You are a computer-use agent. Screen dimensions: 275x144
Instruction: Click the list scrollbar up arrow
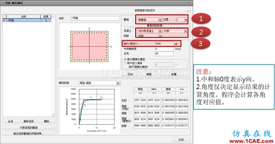(53, 16)
